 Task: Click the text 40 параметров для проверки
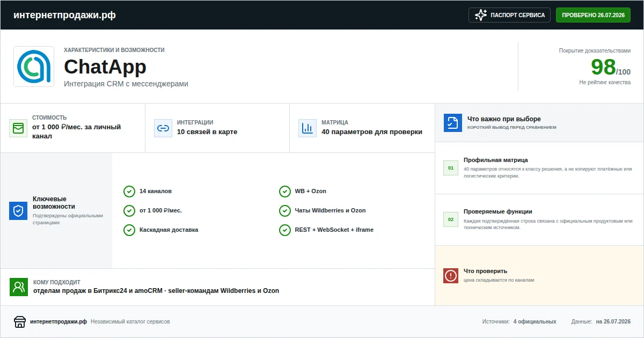(372, 132)
